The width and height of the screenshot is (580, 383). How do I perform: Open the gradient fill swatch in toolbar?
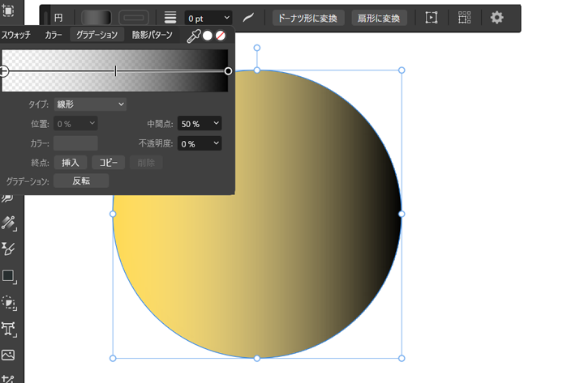coord(97,17)
